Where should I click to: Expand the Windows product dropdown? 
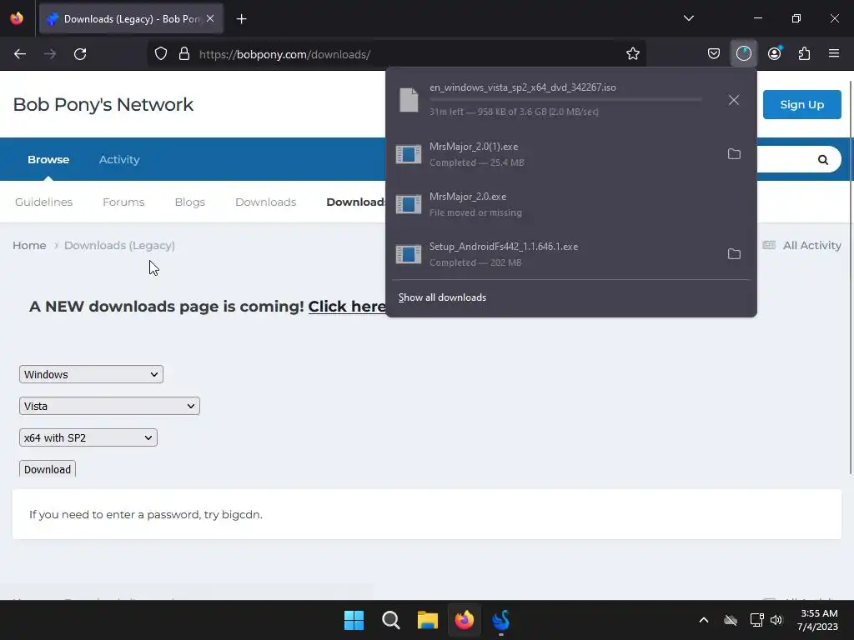(91, 374)
